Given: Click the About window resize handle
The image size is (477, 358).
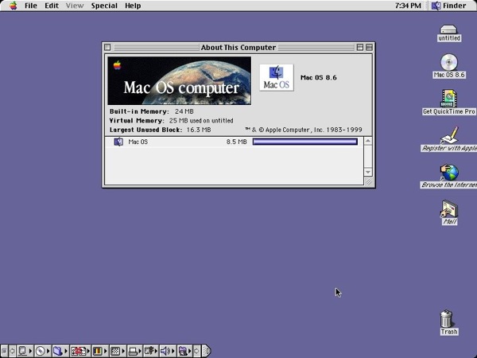Looking at the screenshot, I should pos(368,181).
